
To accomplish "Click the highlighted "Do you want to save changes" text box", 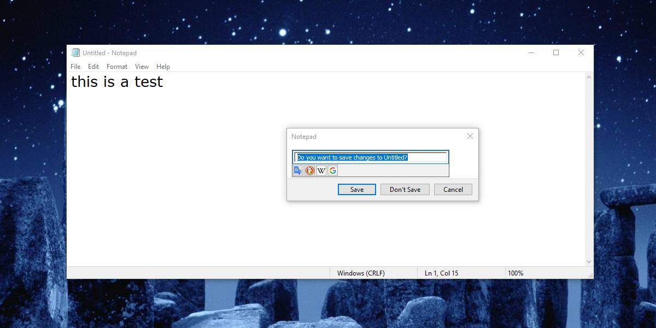I will coord(371,157).
